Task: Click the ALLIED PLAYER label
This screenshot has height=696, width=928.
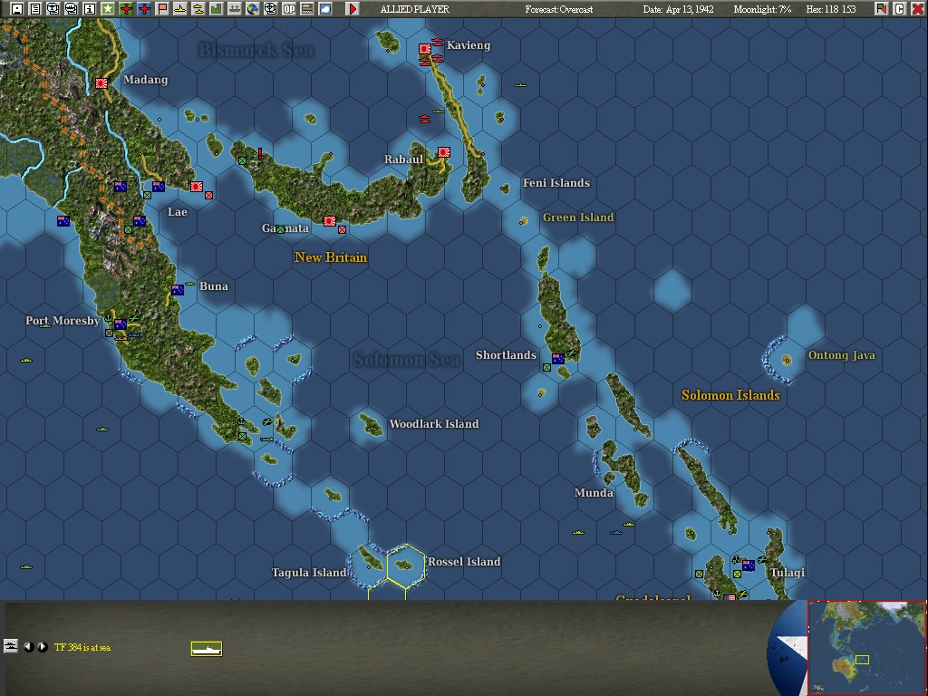Action: [x=415, y=9]
